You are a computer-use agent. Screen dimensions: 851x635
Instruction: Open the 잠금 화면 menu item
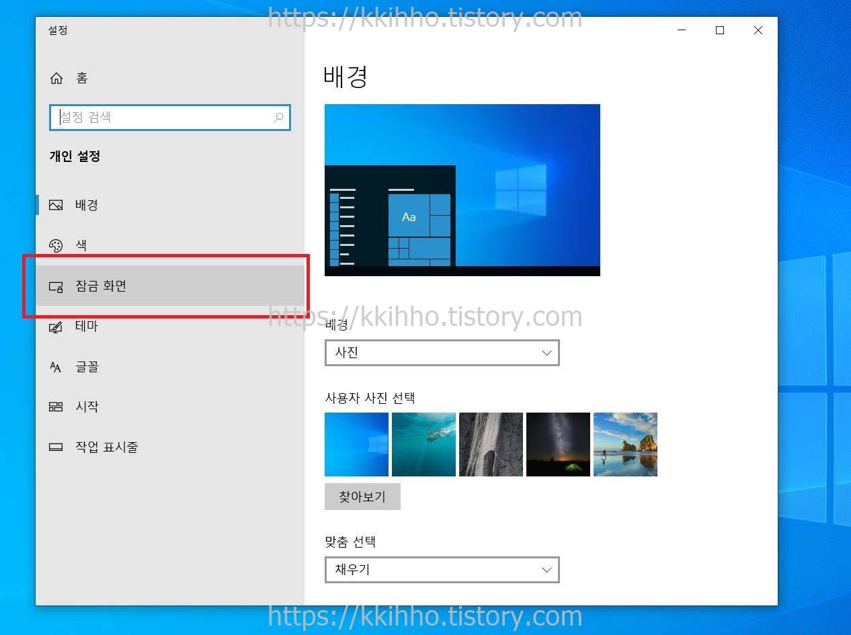pos(170,286)
